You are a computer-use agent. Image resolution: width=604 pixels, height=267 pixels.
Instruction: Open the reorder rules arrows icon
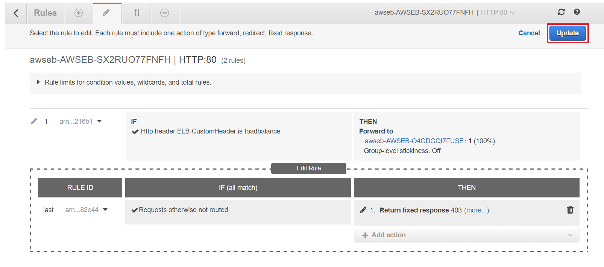point(136,12)
